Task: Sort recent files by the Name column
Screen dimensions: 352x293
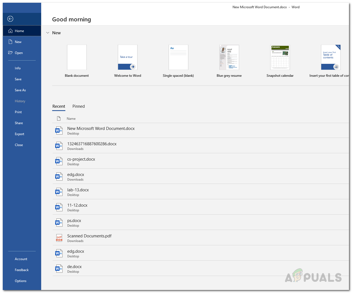Action: point(71,119)
